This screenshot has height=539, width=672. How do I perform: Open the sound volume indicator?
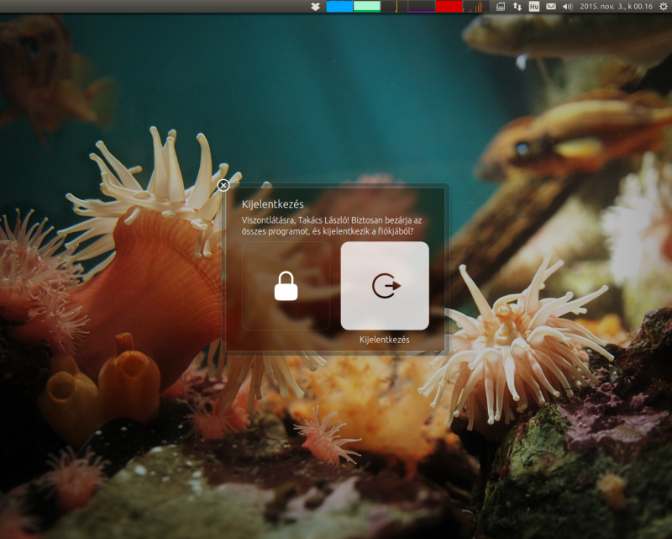tap(568, 7)
